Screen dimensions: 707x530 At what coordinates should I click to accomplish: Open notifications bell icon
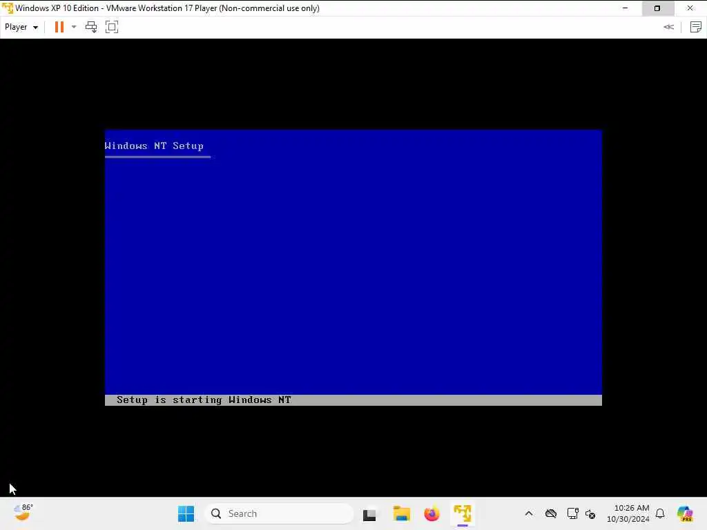[x=660, y=513]
